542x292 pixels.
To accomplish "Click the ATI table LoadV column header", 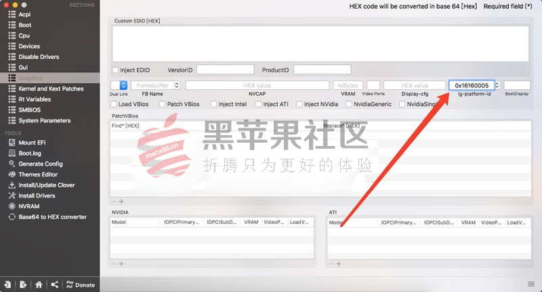I will (x=518, y=222).
